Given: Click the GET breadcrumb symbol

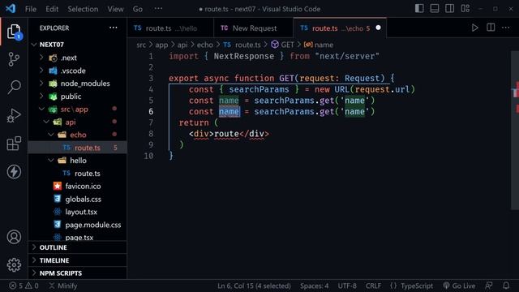Looking at the screenshot, I should point(283,45).
